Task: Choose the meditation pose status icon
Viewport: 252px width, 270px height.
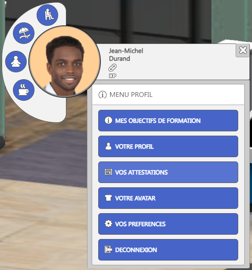Action: click(16, 62)
